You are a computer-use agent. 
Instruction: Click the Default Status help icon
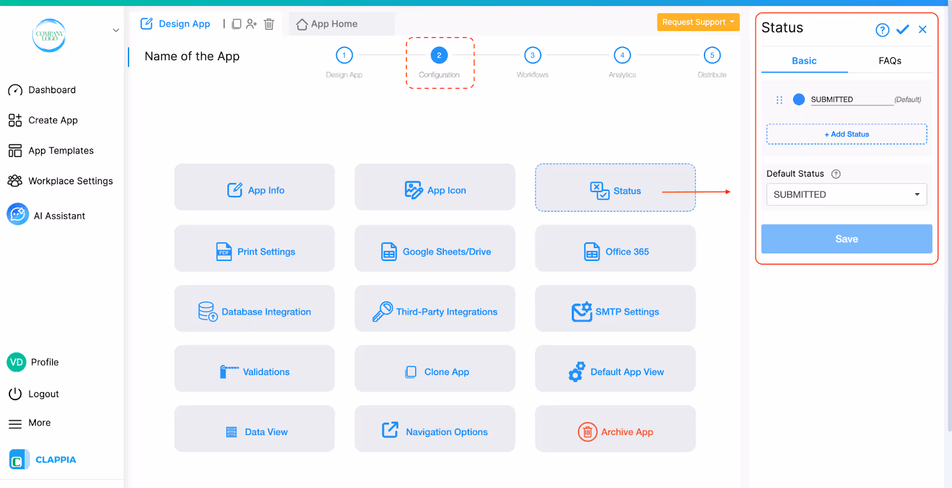click(836, 174)
